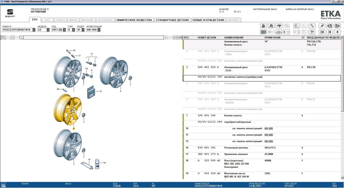344x188 pixels.
Task: Open 601-085 link in row 15
Action: click(269, 141)
